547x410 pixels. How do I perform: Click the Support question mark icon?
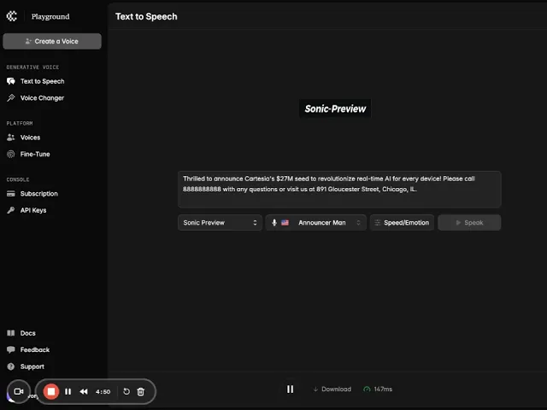(11, 366)
